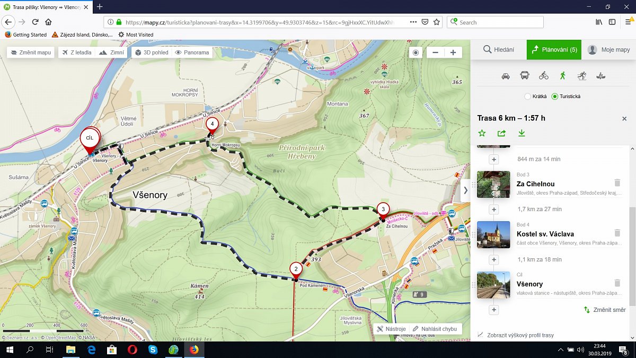Toggle the Panorama view layer
This screenshot has height=358, width=636.
(x=192, y=53)
